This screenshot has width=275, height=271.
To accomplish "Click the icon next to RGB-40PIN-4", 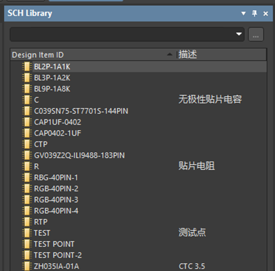I will (x=27, y=211).
